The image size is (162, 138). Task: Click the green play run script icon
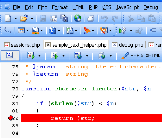click(123, 30)
